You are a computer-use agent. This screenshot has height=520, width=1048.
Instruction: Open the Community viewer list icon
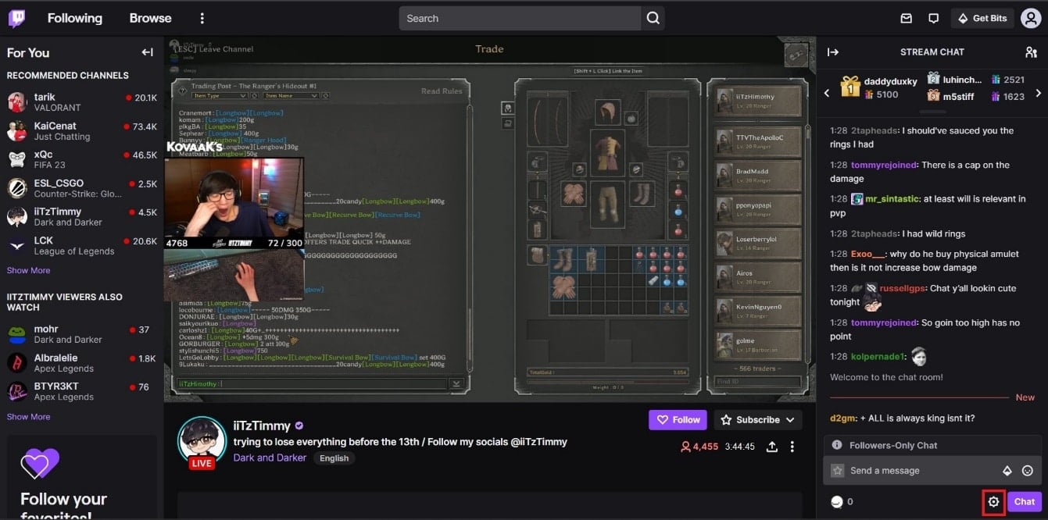point(1031,52)
